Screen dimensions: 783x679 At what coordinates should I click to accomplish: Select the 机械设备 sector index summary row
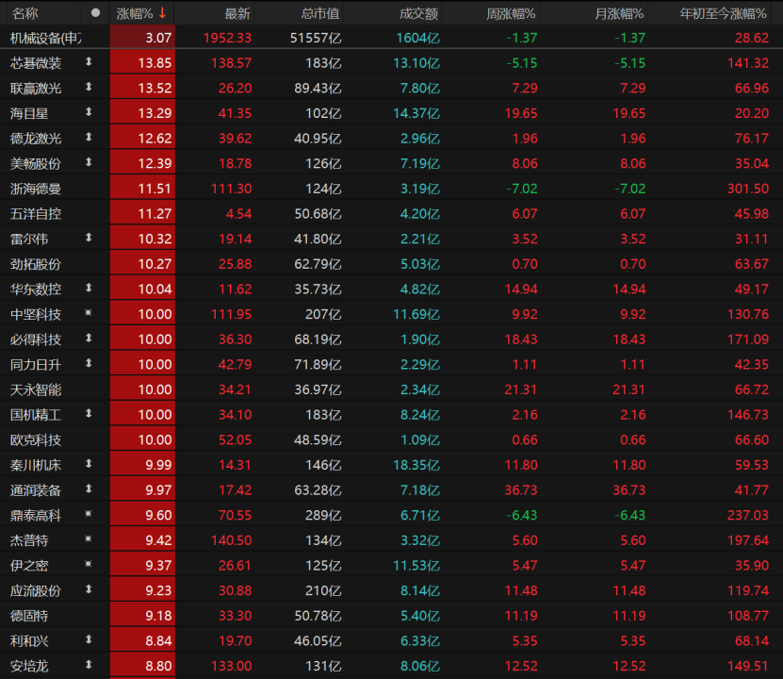(45, 38)
